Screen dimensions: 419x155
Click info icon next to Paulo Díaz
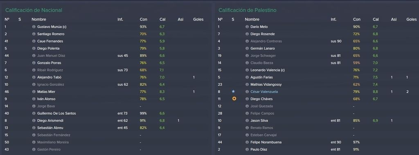tap(247, 149)
